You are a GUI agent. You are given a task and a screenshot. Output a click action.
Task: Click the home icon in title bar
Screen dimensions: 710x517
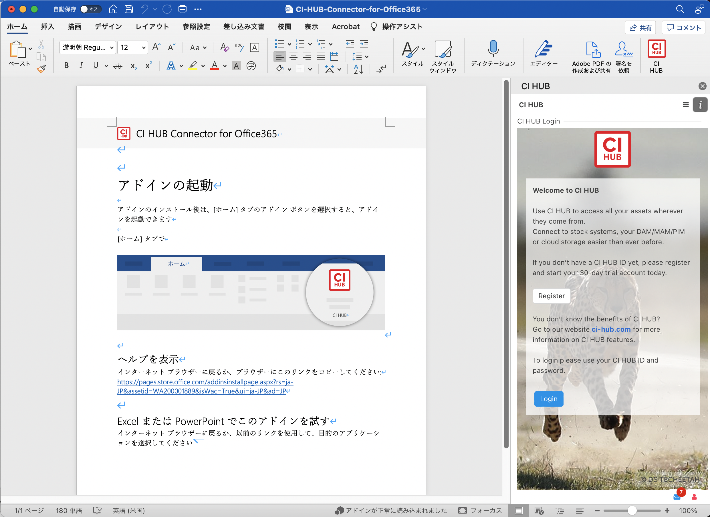[113, 9]
